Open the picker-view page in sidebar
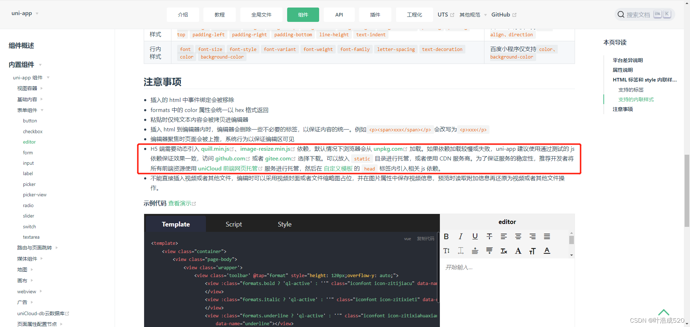The image size is (690, 327). [35, 195]
